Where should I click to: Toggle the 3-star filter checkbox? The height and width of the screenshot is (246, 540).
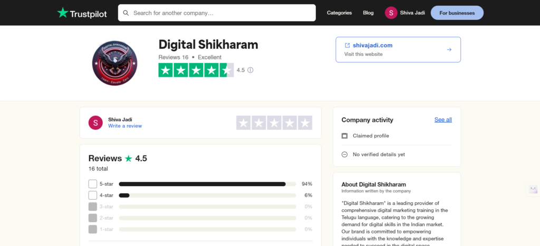coord(93,207)
